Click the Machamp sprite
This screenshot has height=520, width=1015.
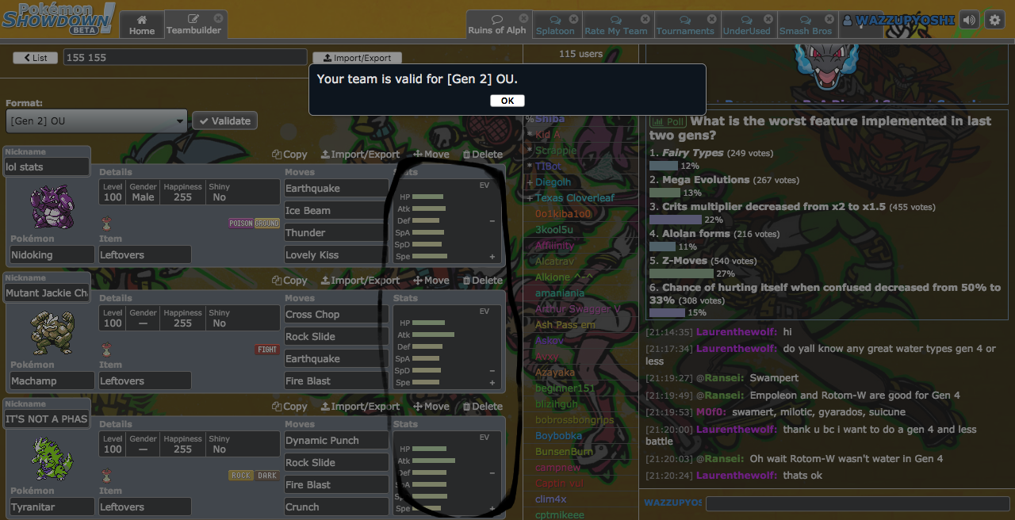click(x=52, y=333)
